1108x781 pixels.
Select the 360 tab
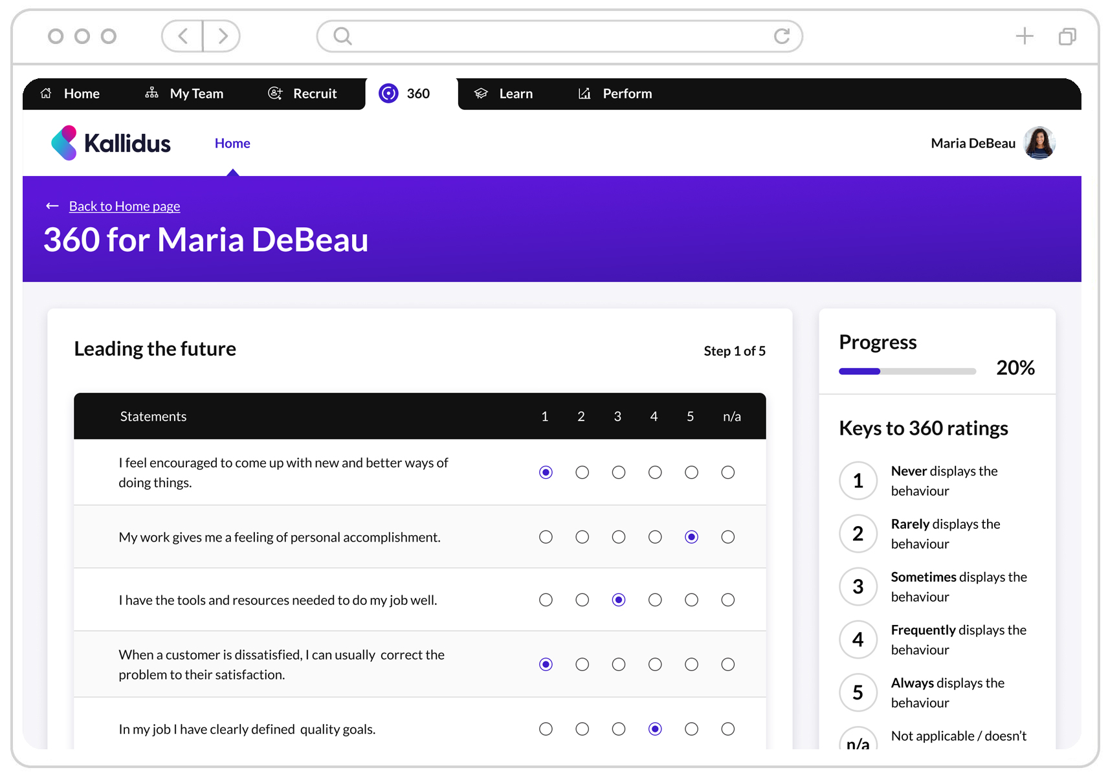click(x=411, y=93)
